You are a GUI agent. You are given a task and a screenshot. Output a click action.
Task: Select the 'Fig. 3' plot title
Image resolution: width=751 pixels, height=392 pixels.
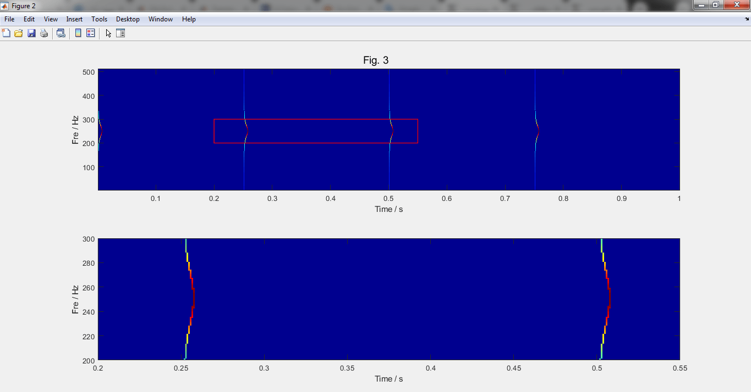[376, 60]
